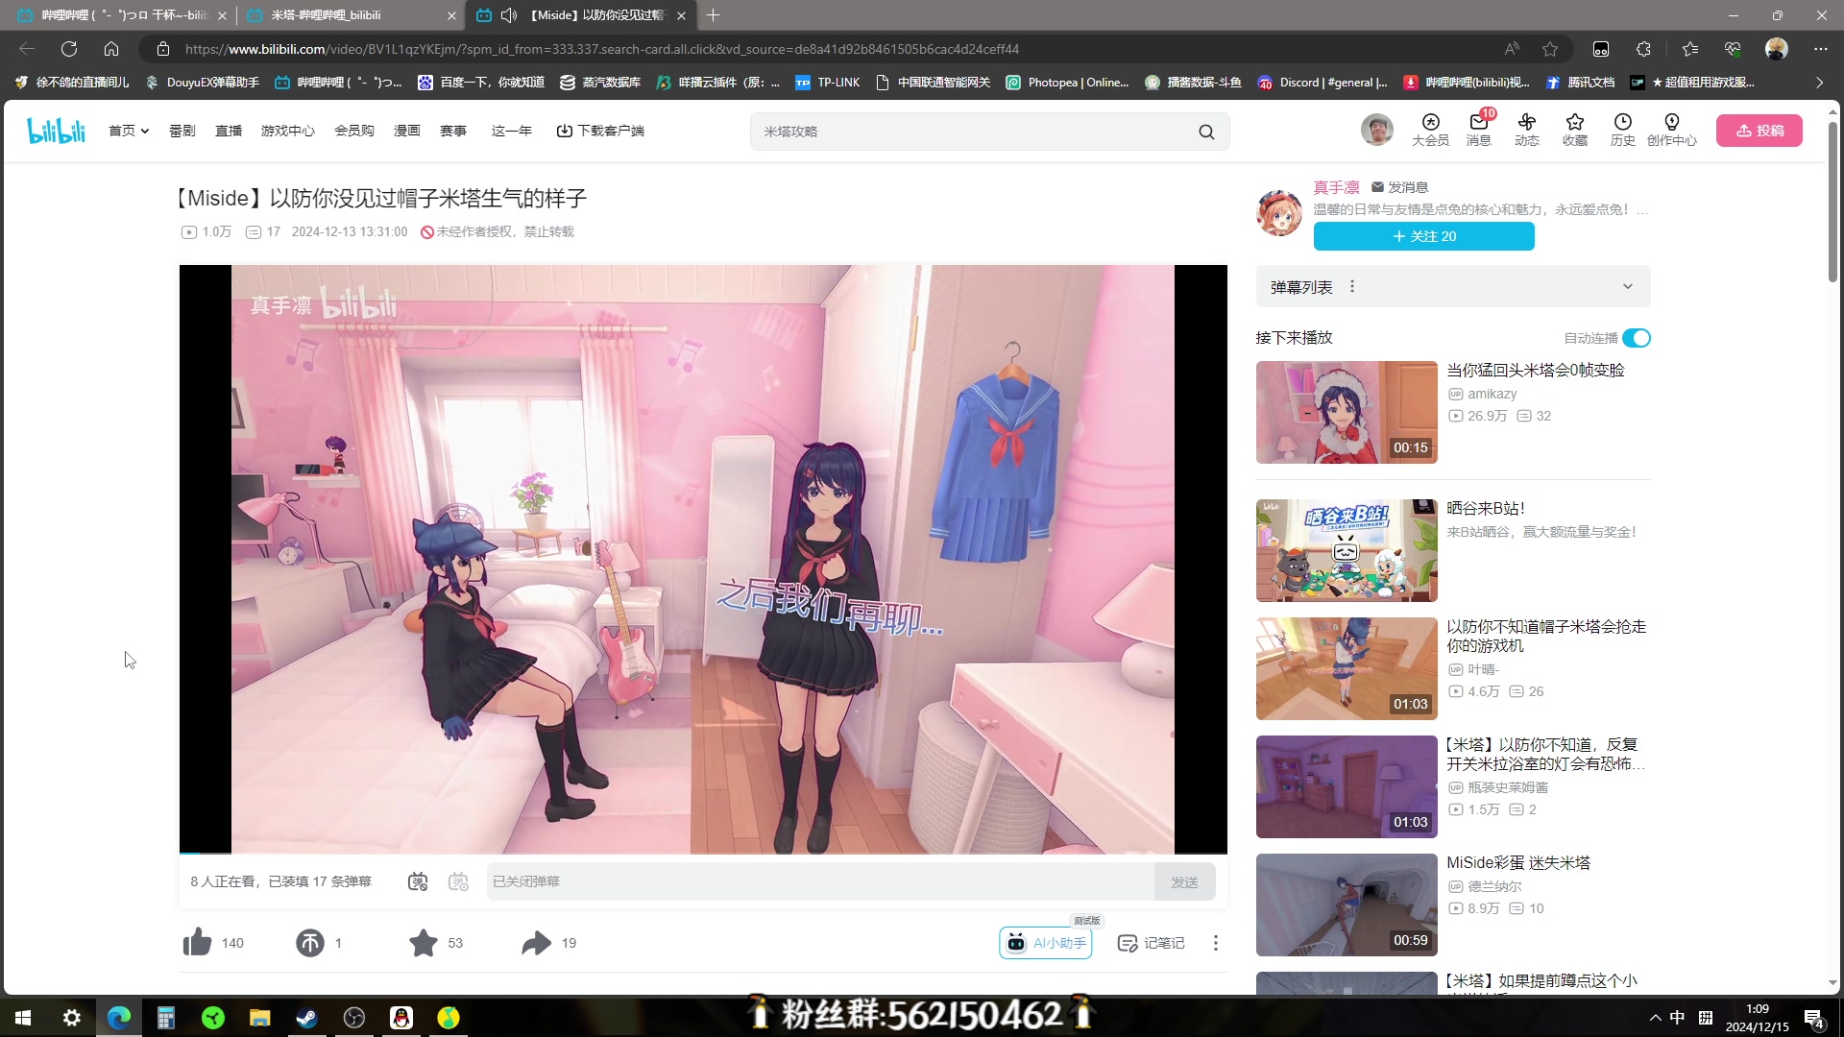Open the 首页 dropdown menu
The width and height of the screenshot is (1844, 1037).
point(129,131)
